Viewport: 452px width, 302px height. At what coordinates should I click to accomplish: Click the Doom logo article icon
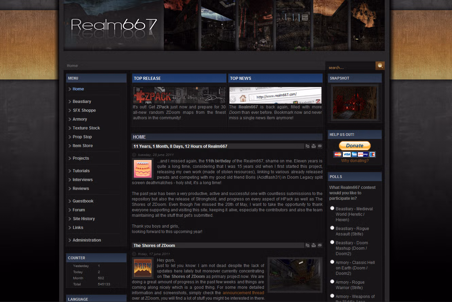pos(143,268)
